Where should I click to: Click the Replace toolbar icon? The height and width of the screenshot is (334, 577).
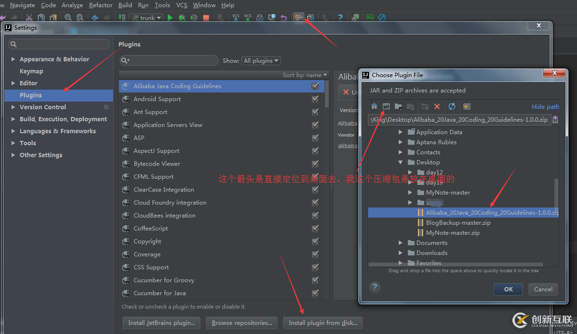pyautogui.click(x=80, y=18)
